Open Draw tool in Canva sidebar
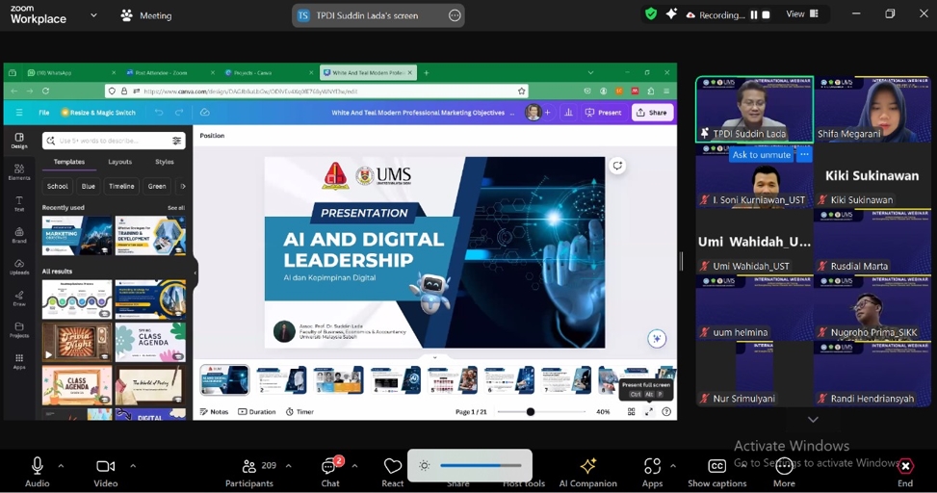 click(x=19, y=298)
